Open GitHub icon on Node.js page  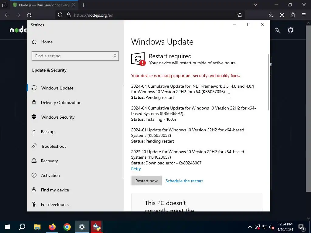(x=291, y=30)
